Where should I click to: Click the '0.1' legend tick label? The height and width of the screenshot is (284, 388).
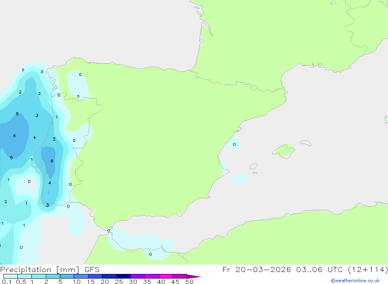[7, 282]
